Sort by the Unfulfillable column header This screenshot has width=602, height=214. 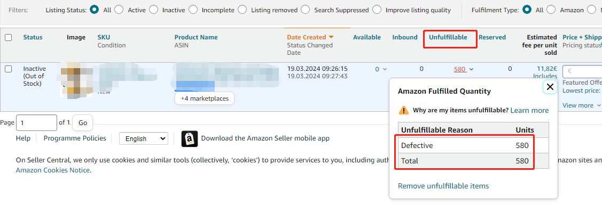448,37
